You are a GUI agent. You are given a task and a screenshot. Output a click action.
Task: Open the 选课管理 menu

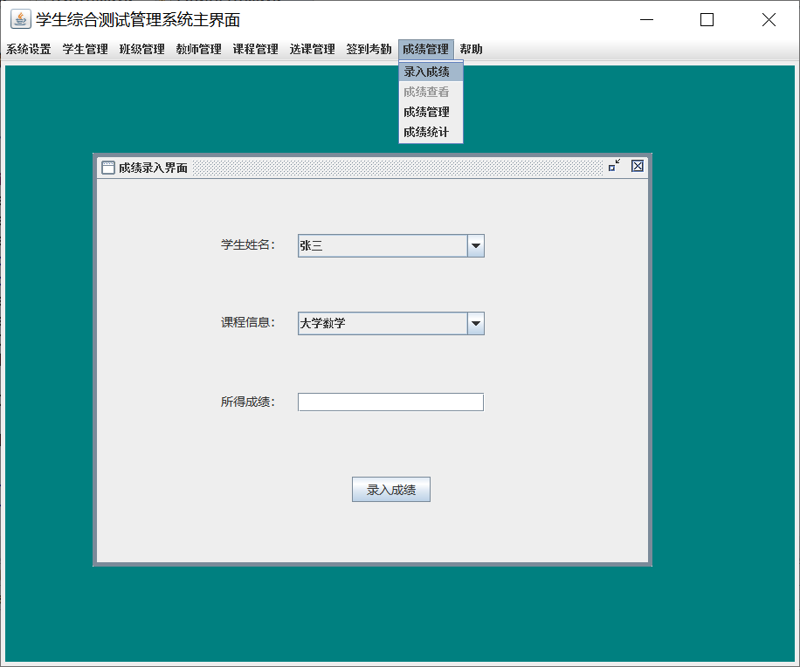pos(312,49)
